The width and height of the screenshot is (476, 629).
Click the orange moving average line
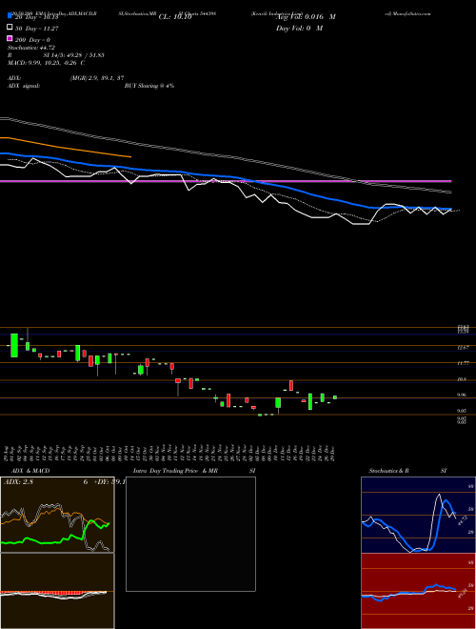point(66,148)
